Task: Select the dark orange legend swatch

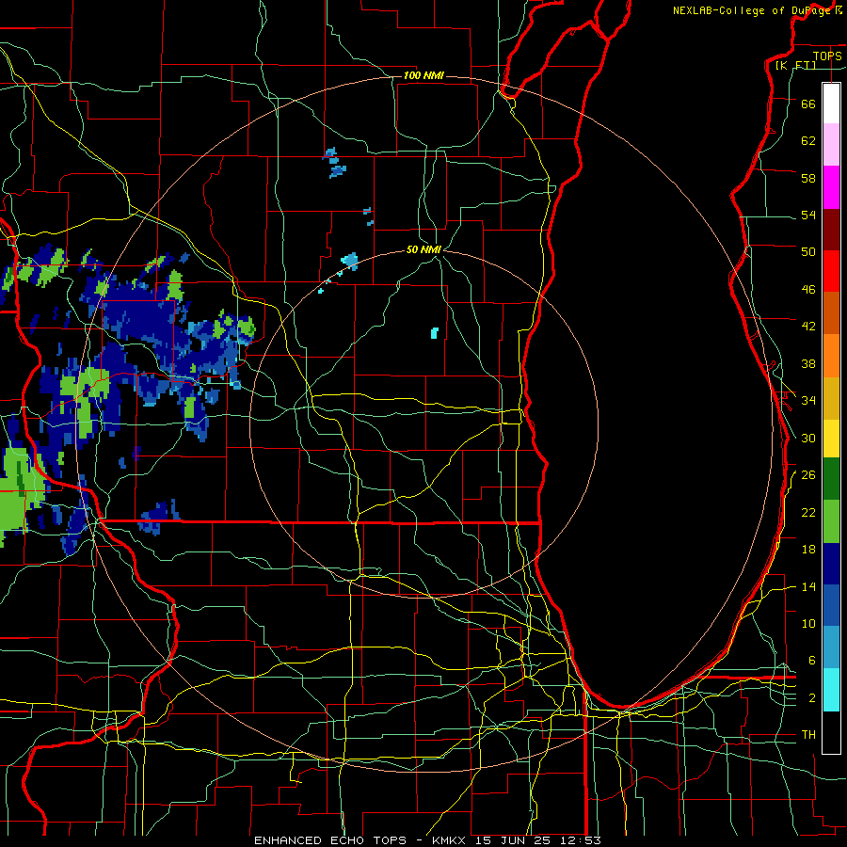Action: 831,313
